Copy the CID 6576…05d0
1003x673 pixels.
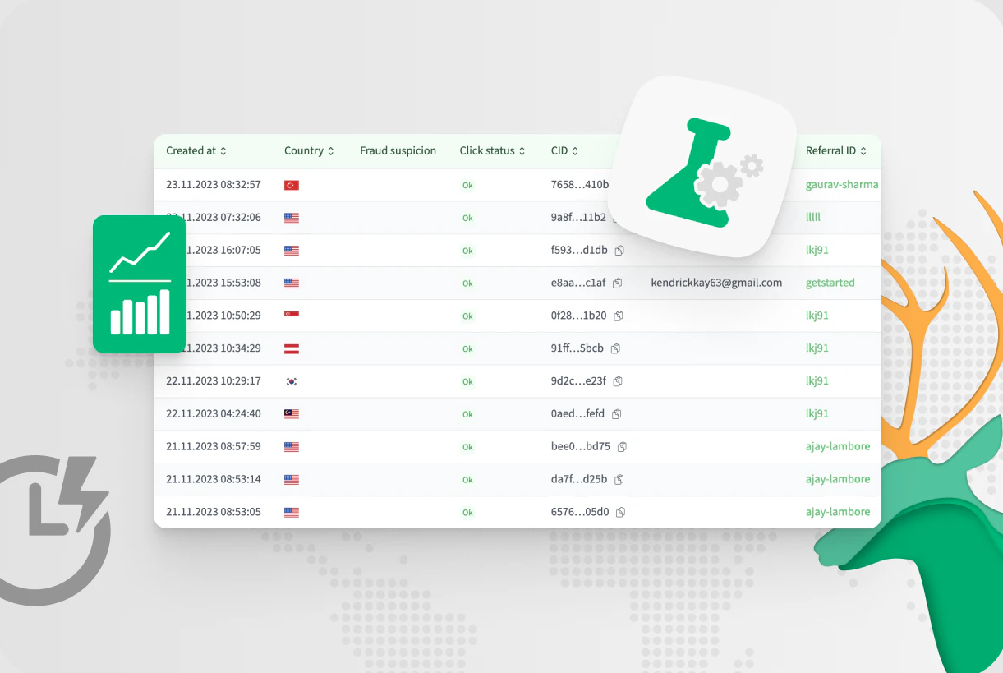[x=621, y=512]
